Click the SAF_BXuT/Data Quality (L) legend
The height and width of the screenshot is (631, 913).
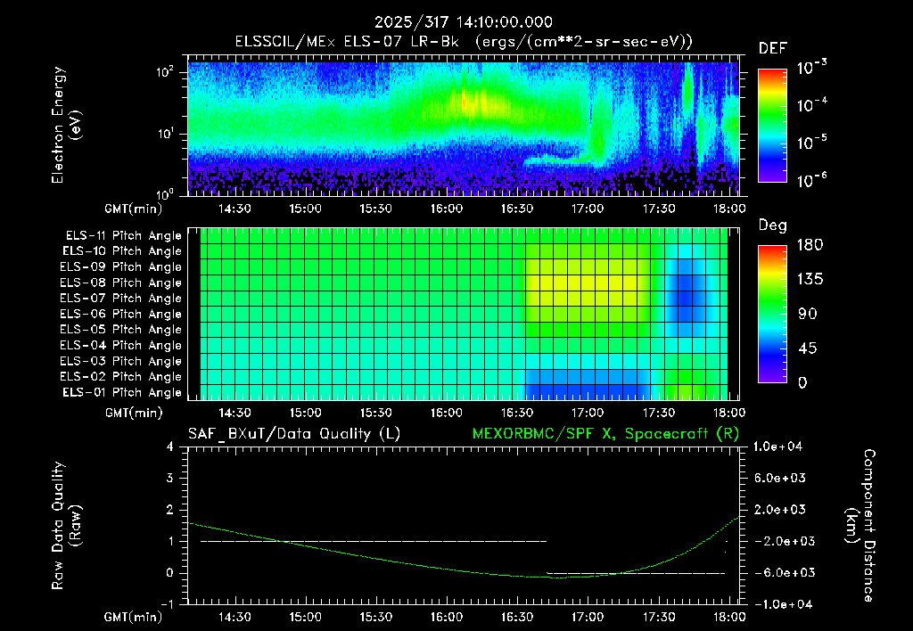(294, 434)
